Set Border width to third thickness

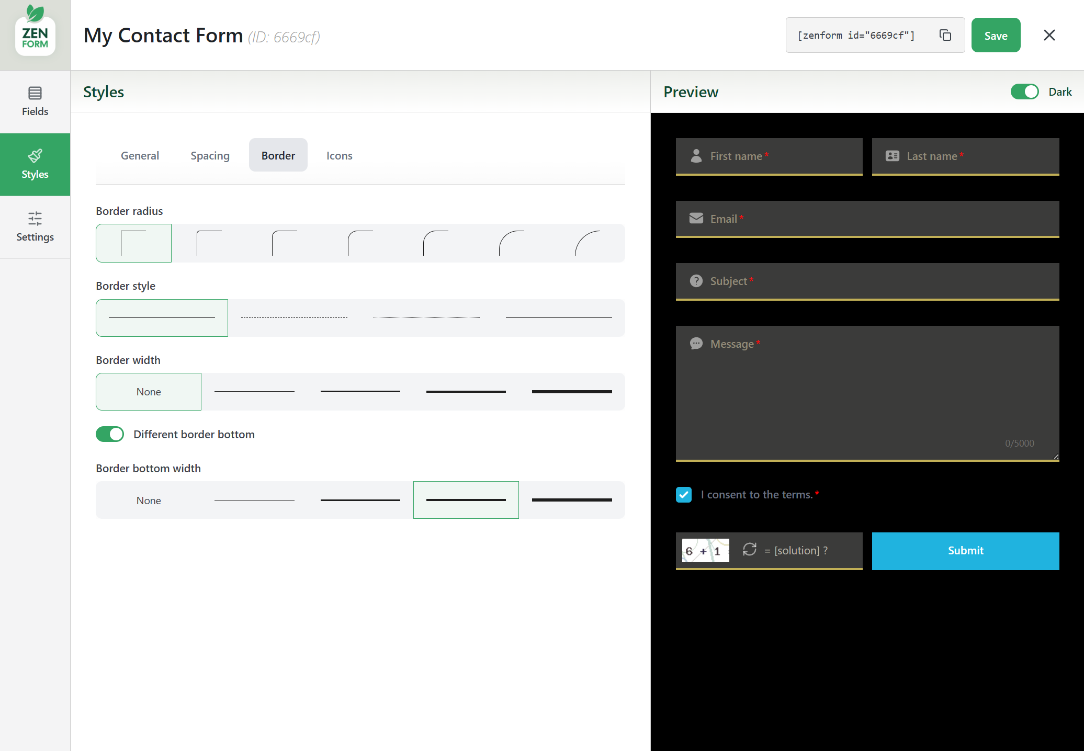pos(466,392)
